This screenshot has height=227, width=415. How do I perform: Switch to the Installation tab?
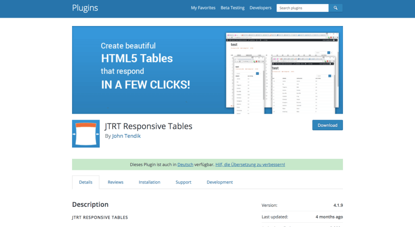tap(149, 182)
